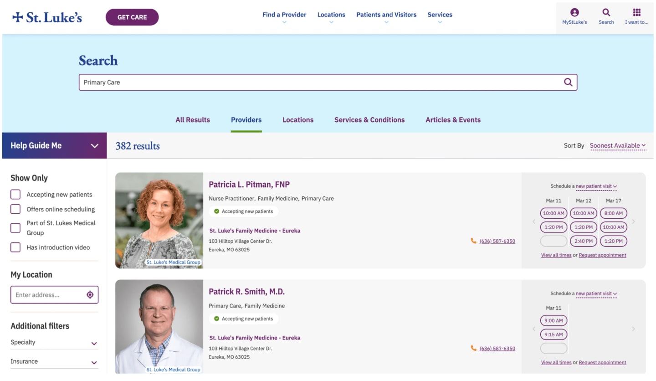Click the St. Luke's logo

point(47,17)
